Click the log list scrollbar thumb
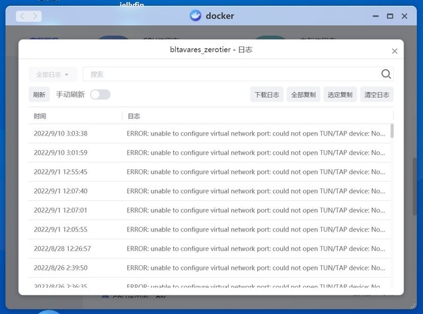423x314 pixels. (392, 131)
